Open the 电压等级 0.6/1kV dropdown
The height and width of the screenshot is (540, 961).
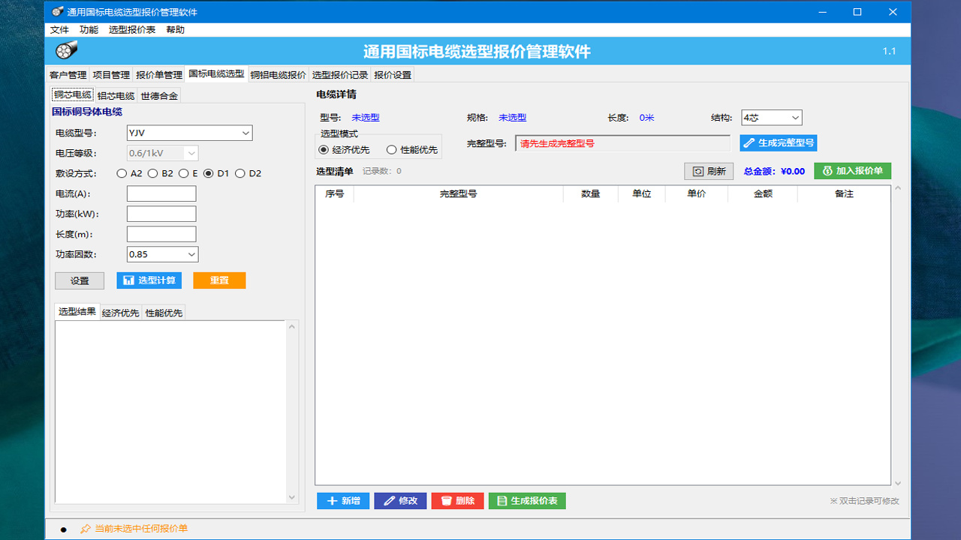click(162, 153)
